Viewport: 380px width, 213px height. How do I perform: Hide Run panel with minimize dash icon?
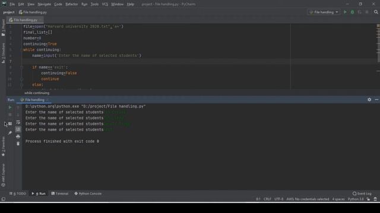(x=376, y=99)
